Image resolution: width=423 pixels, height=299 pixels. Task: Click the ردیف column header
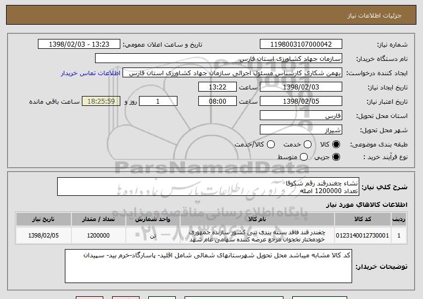(x=399, y=219)
